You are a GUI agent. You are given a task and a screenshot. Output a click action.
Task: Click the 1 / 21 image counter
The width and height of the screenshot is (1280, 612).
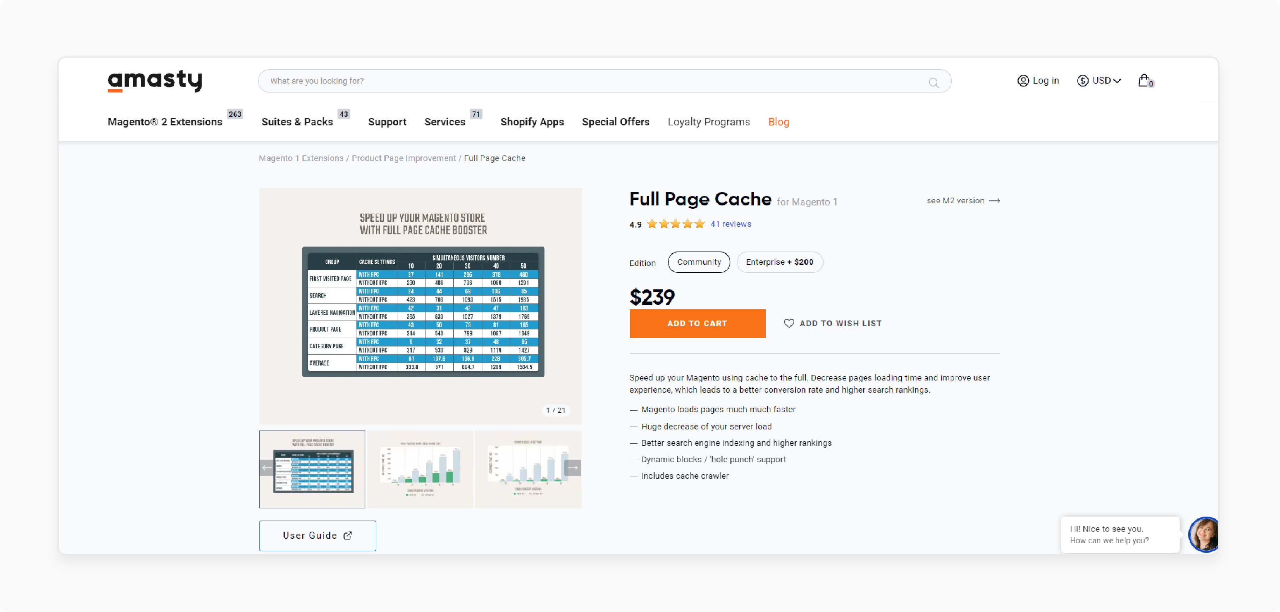tap(555, 410)
